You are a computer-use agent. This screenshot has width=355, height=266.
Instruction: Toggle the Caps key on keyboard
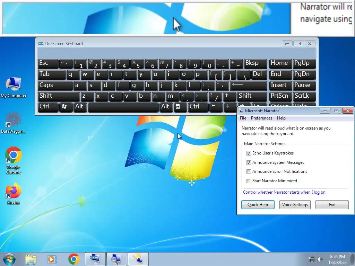point(55,86)
